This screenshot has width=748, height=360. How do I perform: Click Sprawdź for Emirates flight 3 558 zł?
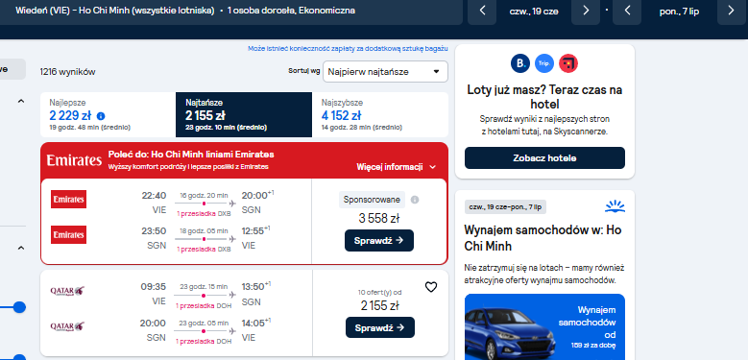tap(379, 240)
